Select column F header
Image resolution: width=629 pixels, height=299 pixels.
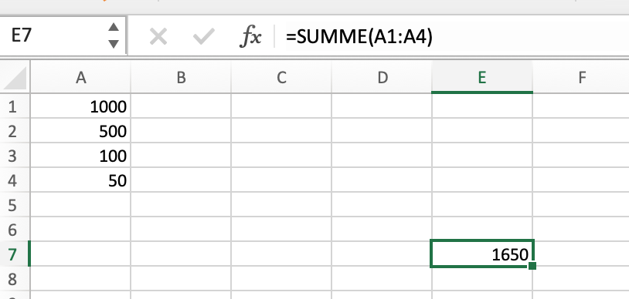pos(581,78)
